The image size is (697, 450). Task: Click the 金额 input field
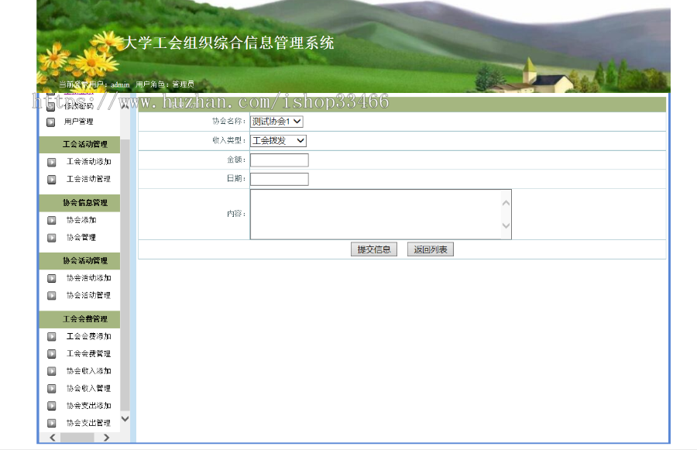pyautogui.click(x=279, y=160)
